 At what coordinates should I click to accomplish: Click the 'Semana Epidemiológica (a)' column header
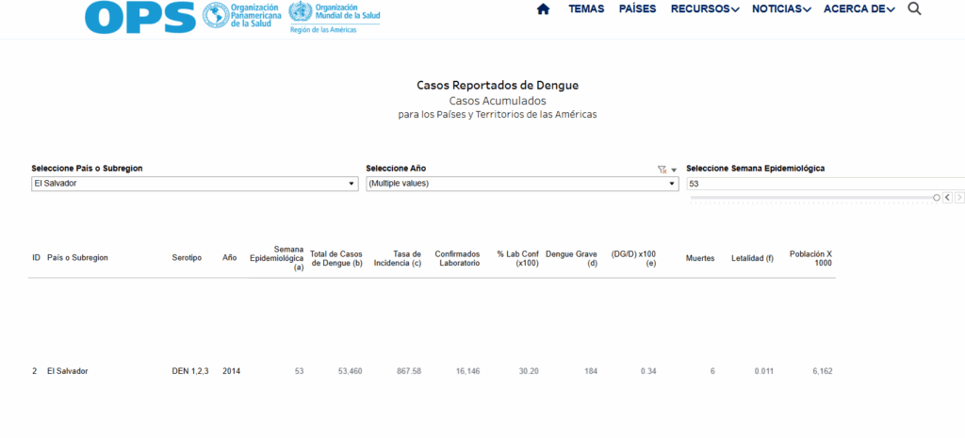pyautogui.click(x=276, y=258)
